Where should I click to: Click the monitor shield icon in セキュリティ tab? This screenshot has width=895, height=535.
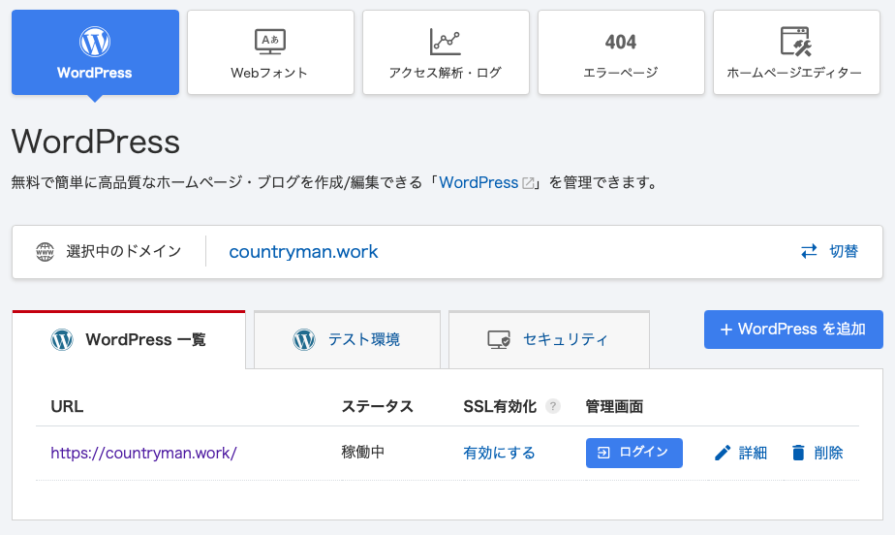499,340
